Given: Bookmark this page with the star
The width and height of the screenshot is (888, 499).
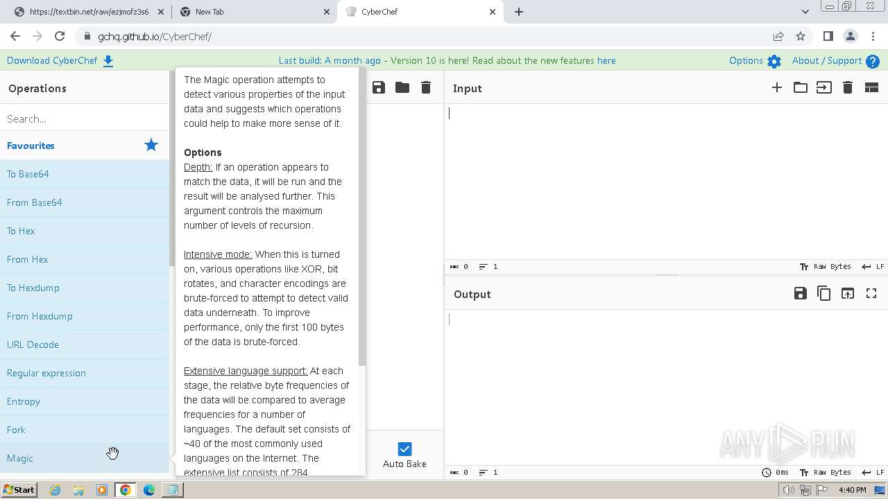Looking at the screenshot, I should (x=801, y=36).
